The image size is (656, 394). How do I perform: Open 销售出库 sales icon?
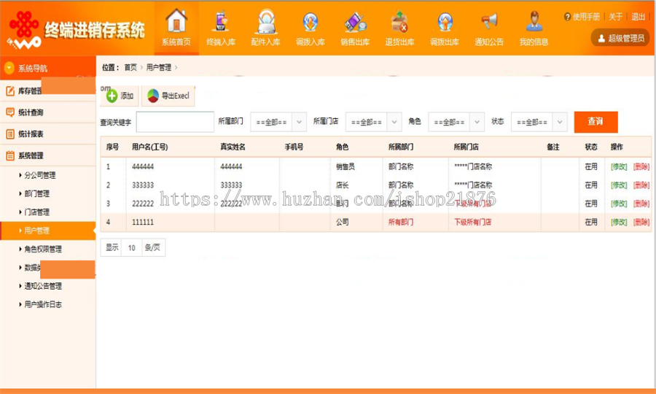click(355, 22)
